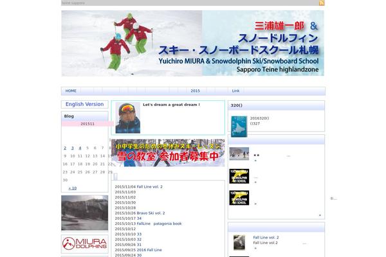
Task: Click the 2015/10/30 news entry
Action: (125, 202)
